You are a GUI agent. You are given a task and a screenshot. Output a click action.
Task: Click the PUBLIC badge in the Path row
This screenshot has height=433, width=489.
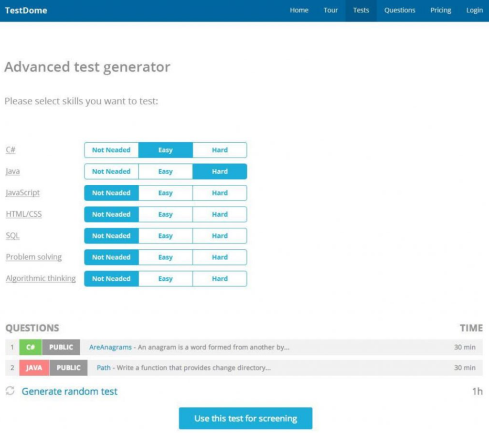click(x=68, y=368)
